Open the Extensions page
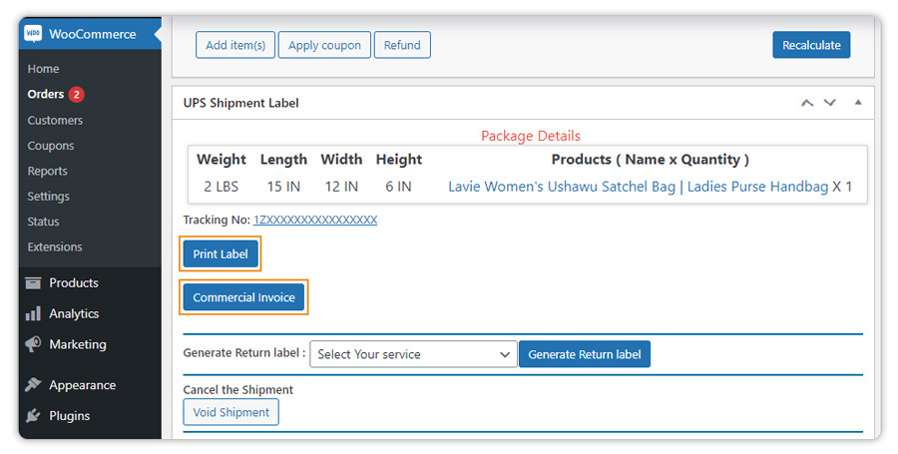Screen dimensions: 898x454 pos(55,246)
